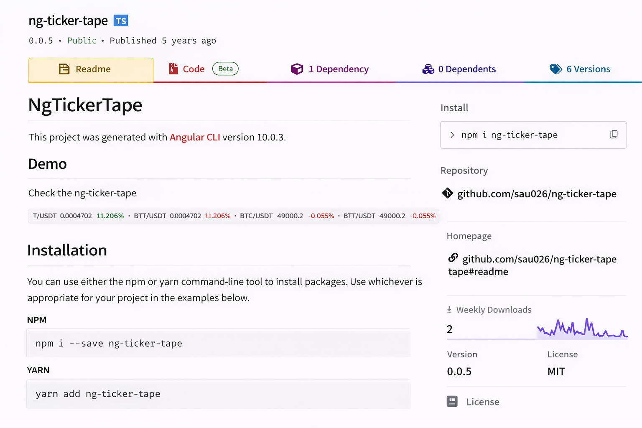Click the Dependency cube icon
This screenshot has height=428, width=642.
tap(297, 69)
